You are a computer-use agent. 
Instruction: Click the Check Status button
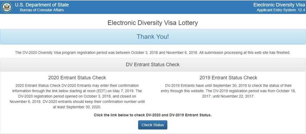[153, 125]
